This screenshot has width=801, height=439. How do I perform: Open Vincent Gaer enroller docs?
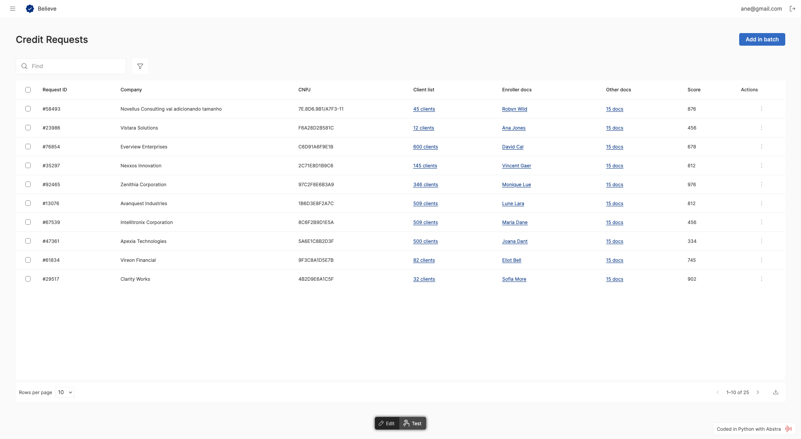coord(517,166)
